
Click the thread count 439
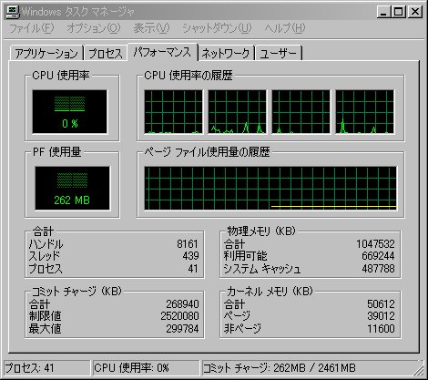(190, 256)
